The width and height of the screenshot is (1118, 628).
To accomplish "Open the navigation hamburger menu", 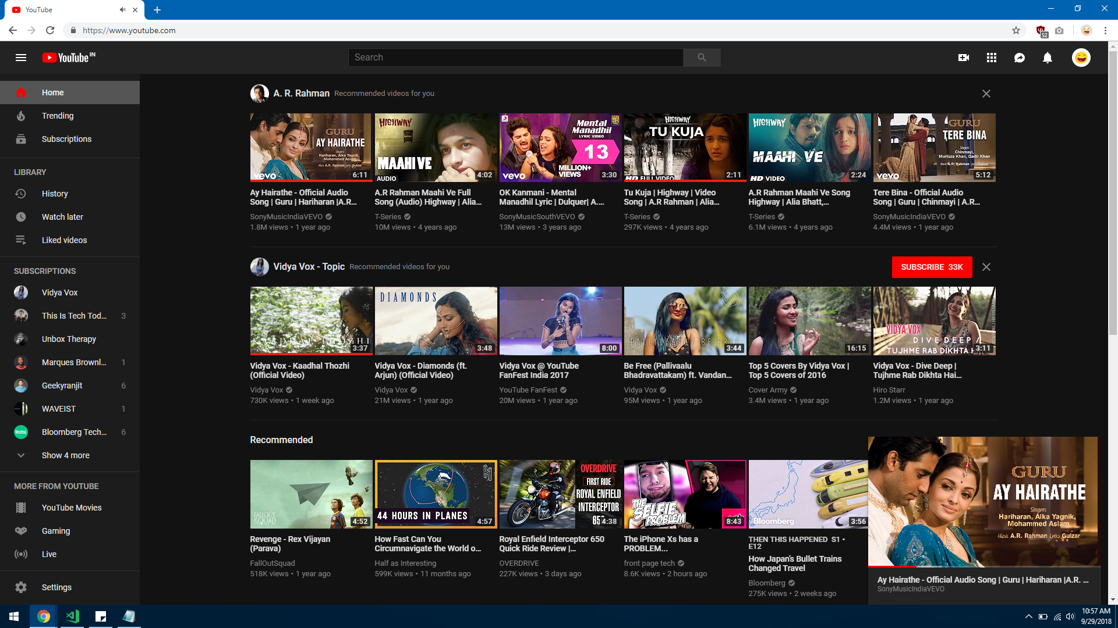I will pyautogui.click(x=21, y=58).
